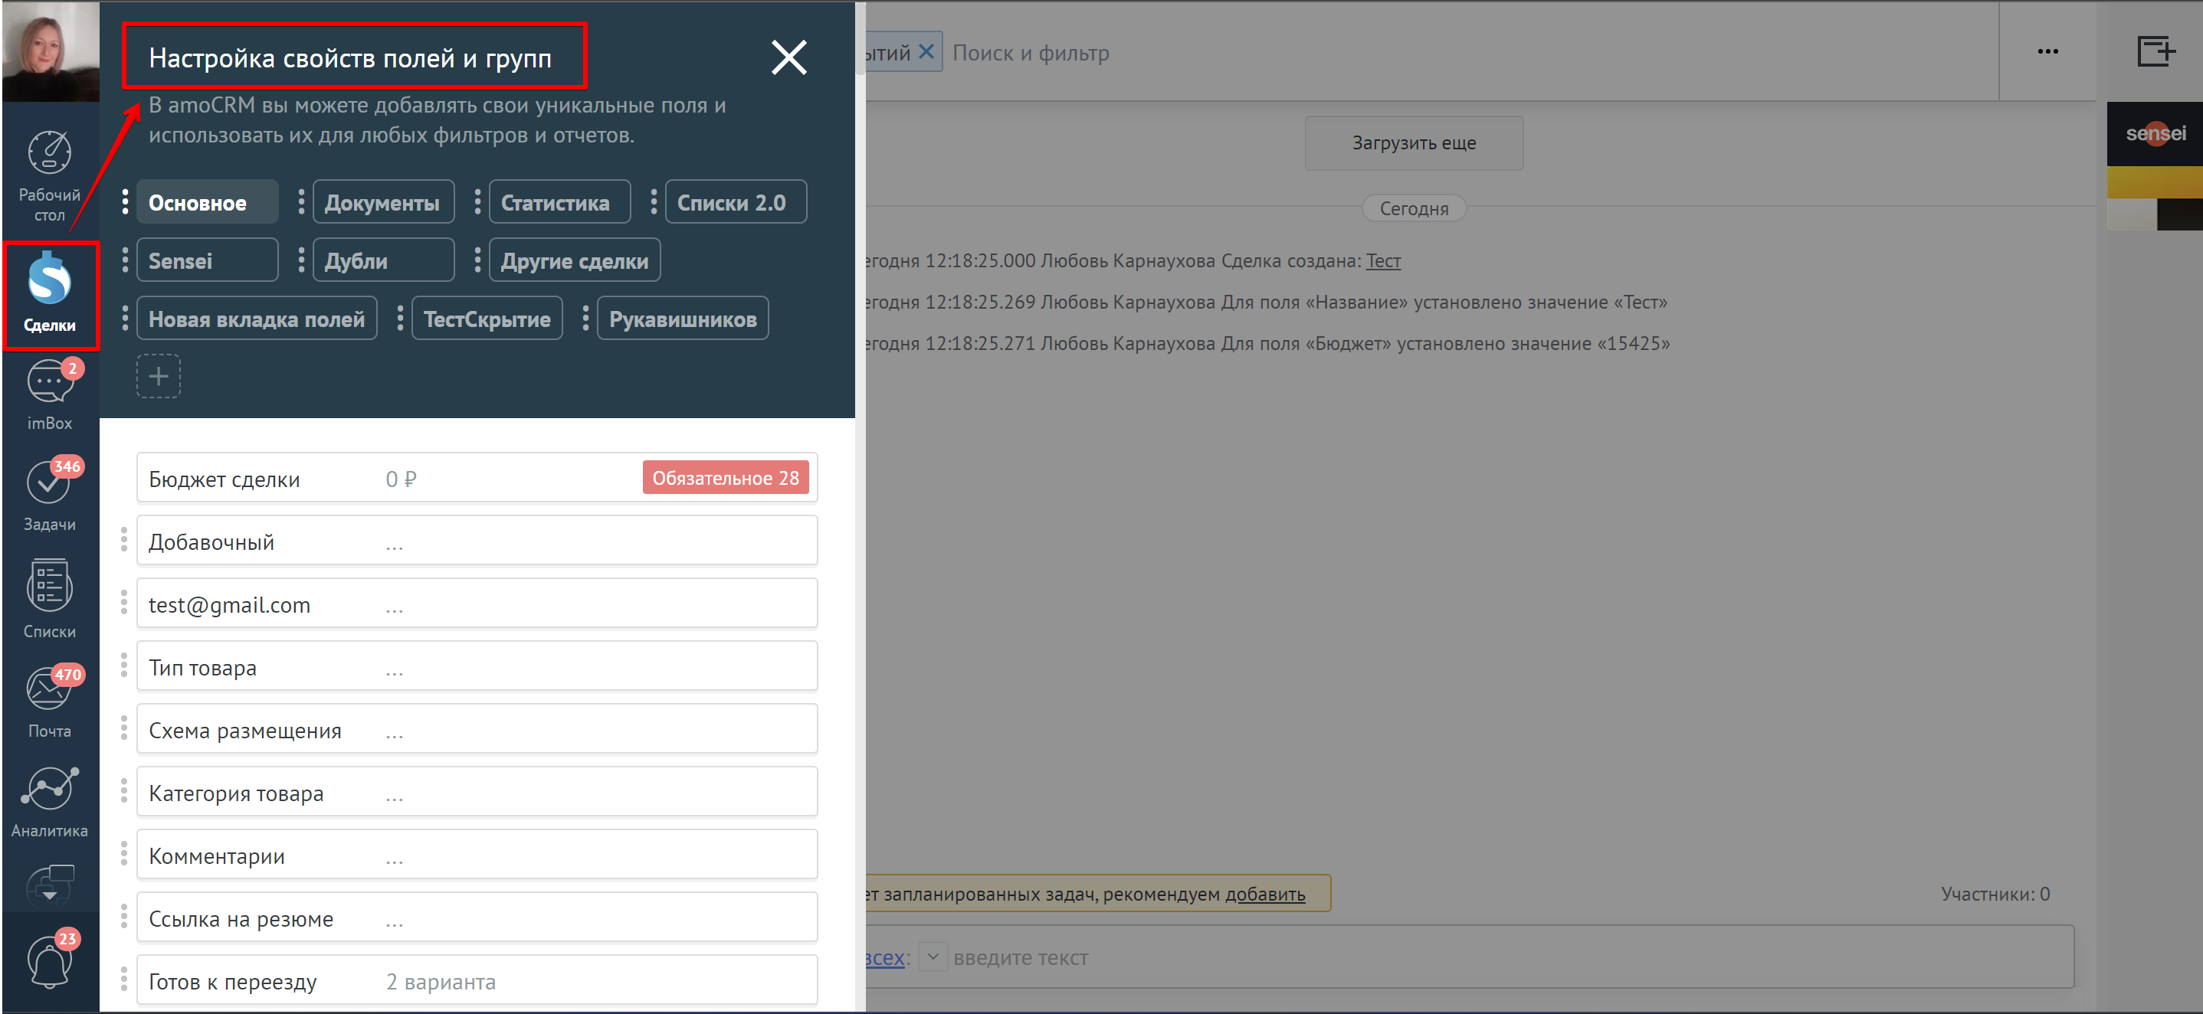2203x1014 pixels.
Task: Click the Поиск и фильтр search field
Action: pos(1030,52)
